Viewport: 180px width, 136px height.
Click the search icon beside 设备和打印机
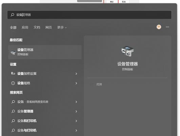[13, 121]
